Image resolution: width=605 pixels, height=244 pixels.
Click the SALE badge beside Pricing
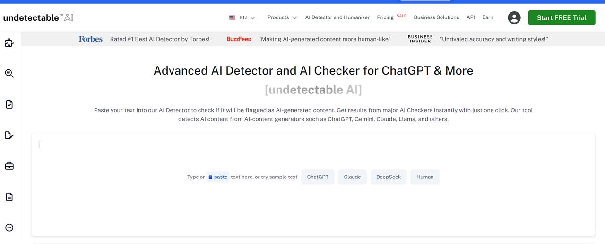401,16
